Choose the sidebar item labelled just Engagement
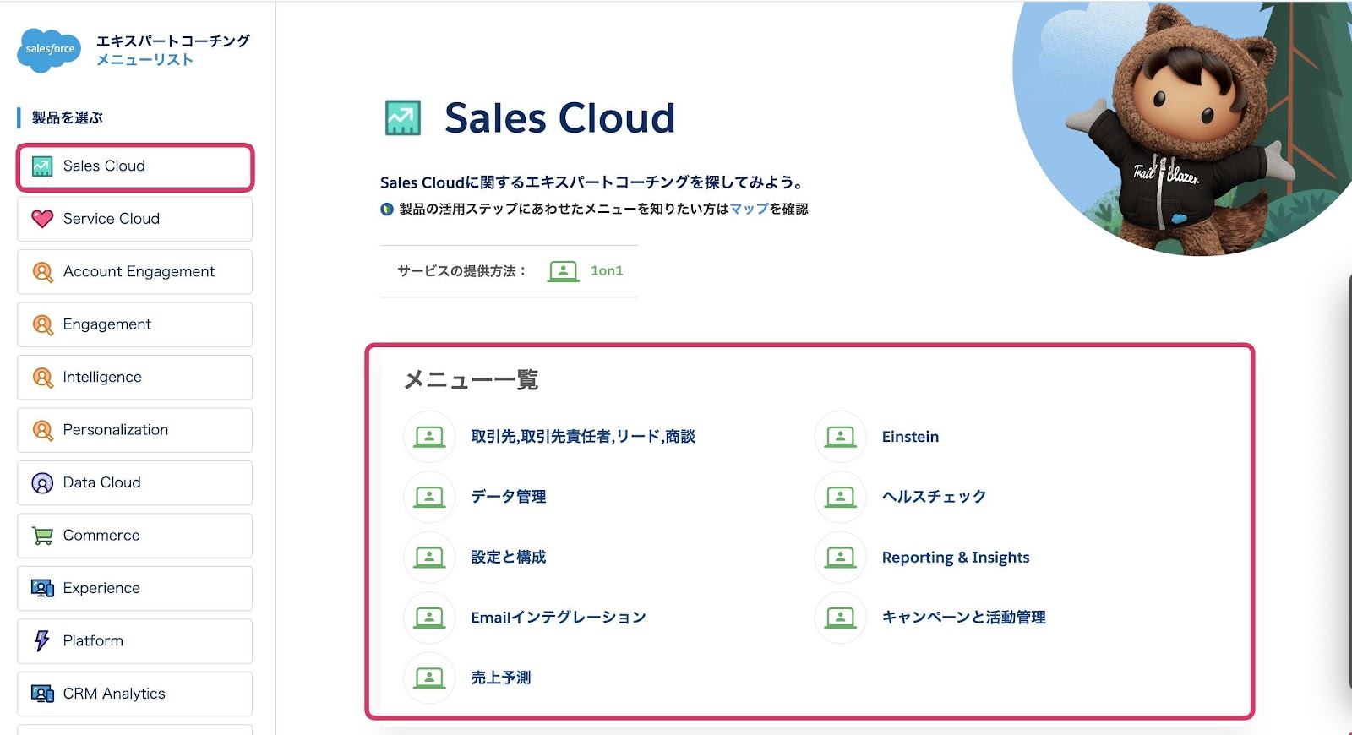The height and width of the screenshot is (735, 1352). [135, 324]
